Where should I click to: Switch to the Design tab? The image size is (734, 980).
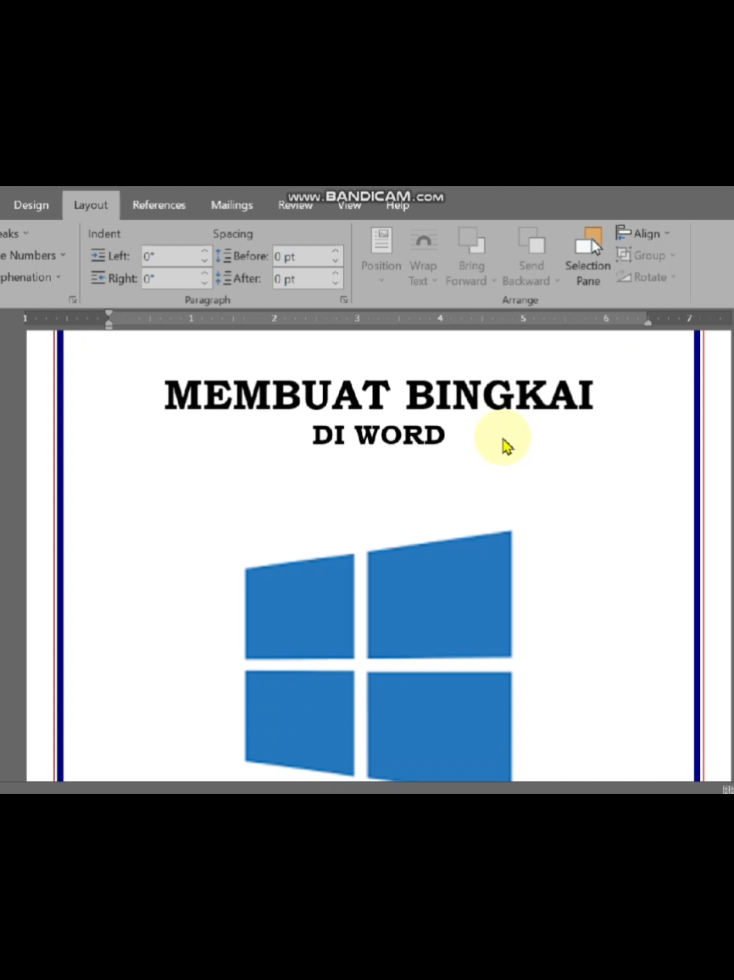[31, 205]
